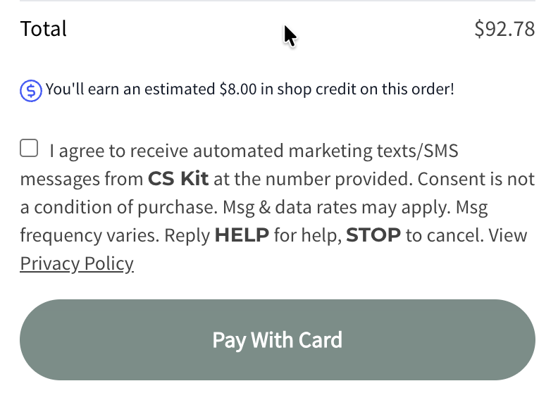Click the word "View" before Privacy Policy
The width and height of the screenshot is (558, 393).
(507, 235)
